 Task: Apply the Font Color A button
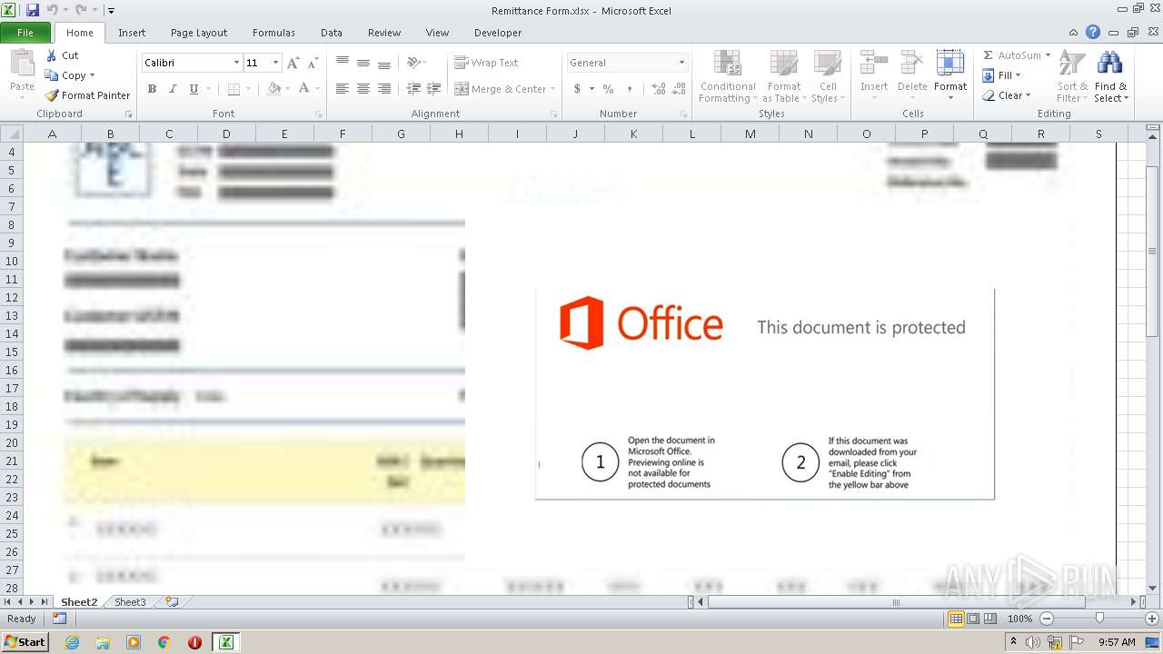(x=303, y=89)
